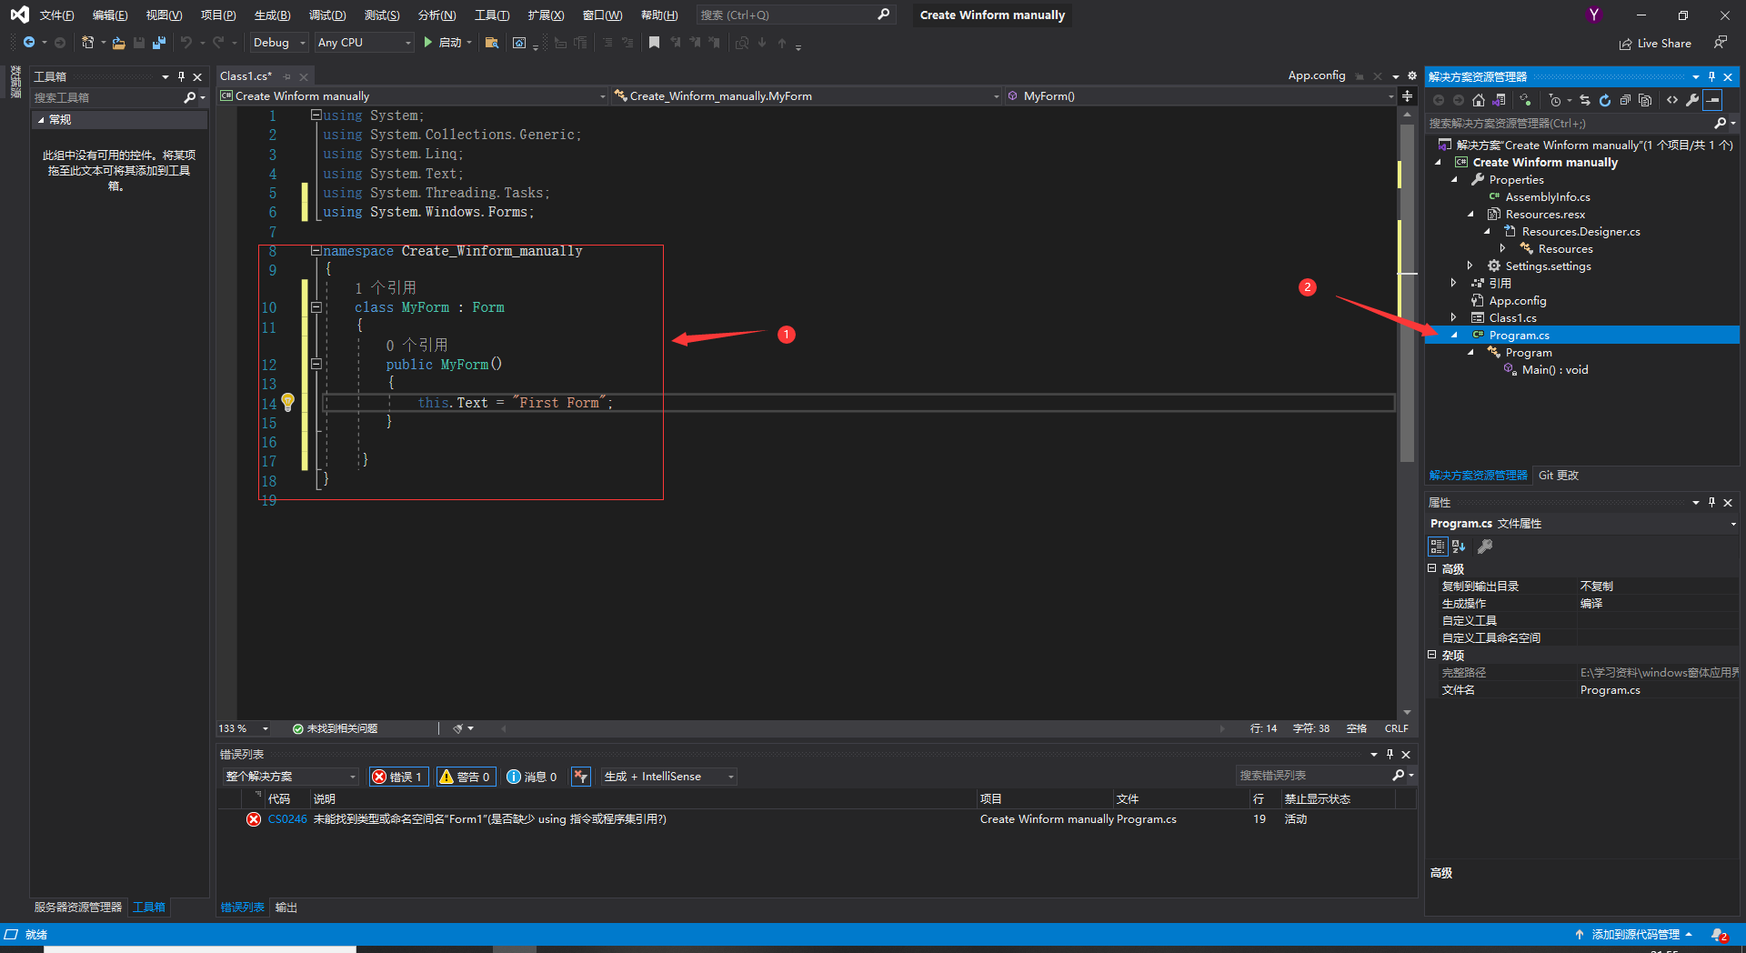Click the Refresh icon in Solution Explorer
1746x953 pixels.
click(x=1606, y=101)
